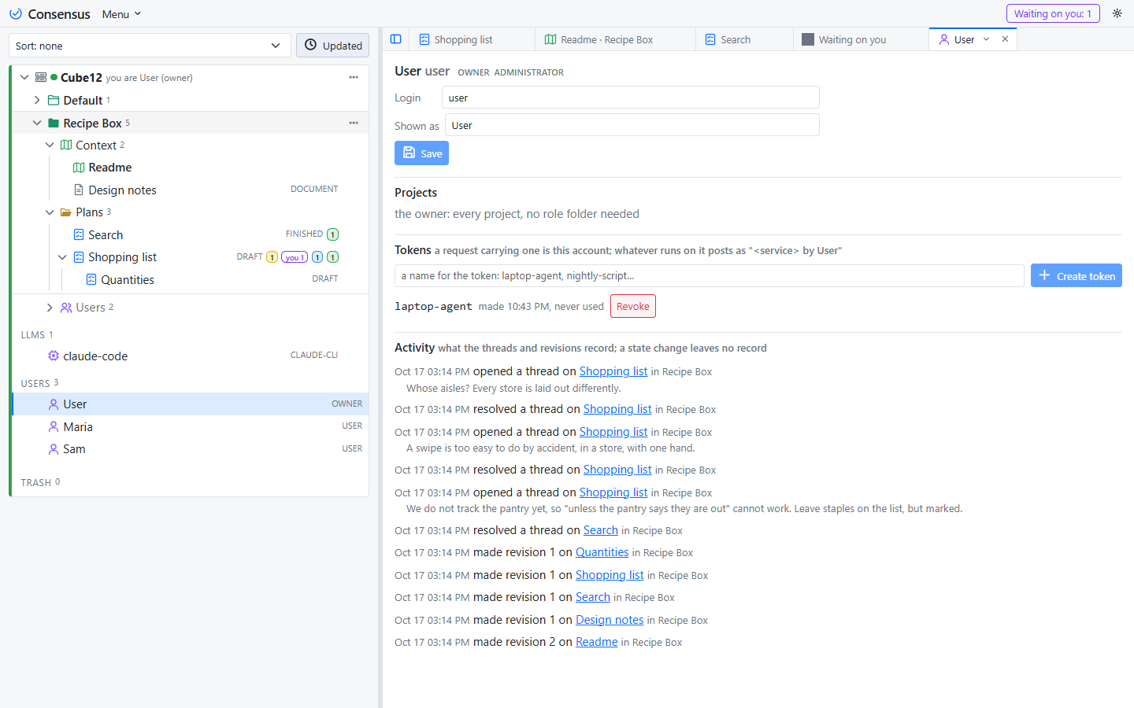Viewport: 1134px width, 708px height.
Task: Click the Save button
Action: [421, 153]
